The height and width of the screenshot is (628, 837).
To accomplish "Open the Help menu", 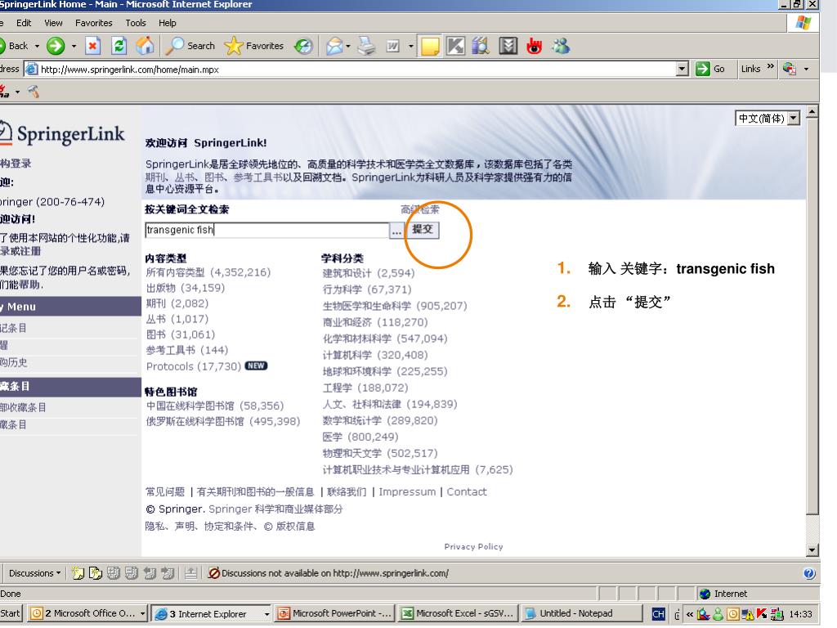I will 167,23.
